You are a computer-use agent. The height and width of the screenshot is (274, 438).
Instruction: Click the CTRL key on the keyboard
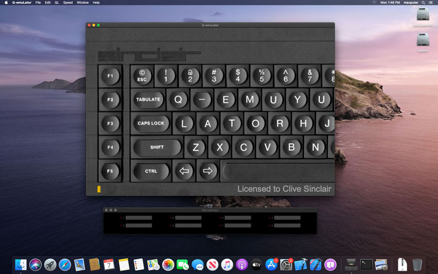(151, 171)
